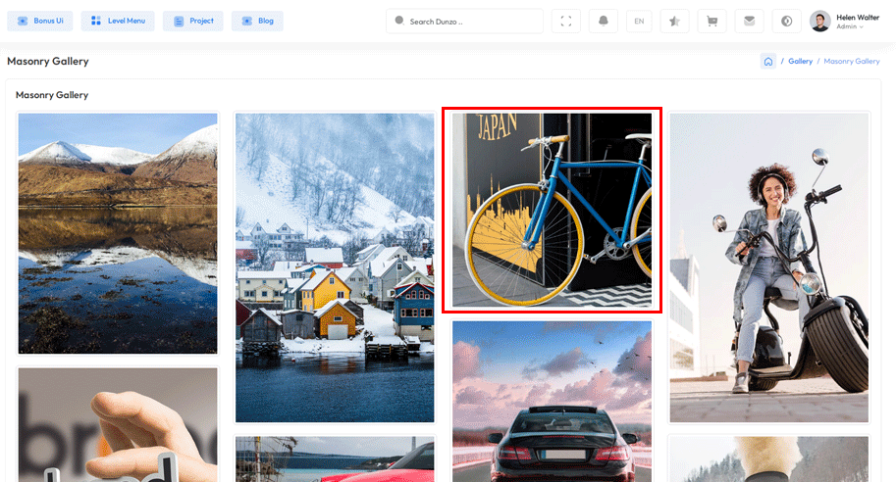This screenshot has width=896, height=482.
Task: Open the mail messages icon
Action: pos(749,21)
